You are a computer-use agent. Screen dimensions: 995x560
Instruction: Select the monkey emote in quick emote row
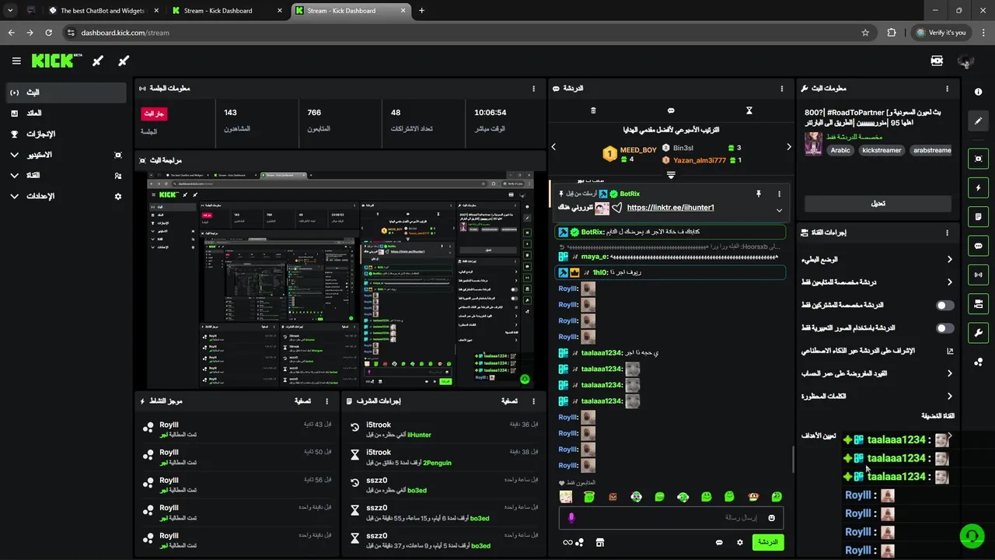click(x=752, y=496)
